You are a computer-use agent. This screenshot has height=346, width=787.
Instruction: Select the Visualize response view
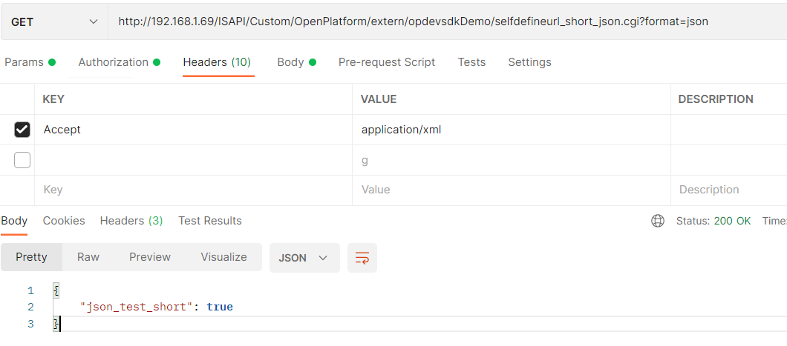pyautogui.click(x=223, y=257)
